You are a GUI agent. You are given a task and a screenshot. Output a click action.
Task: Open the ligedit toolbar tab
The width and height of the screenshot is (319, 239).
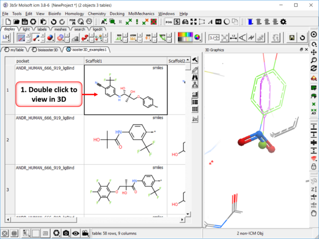(x=97, y=29)
